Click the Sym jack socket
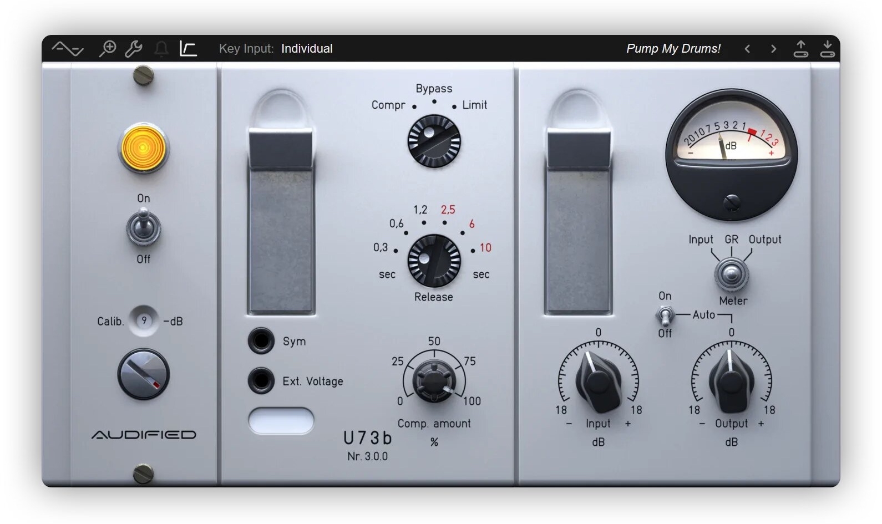The width and height of the screenshot is (882, 524). (261, 340)
